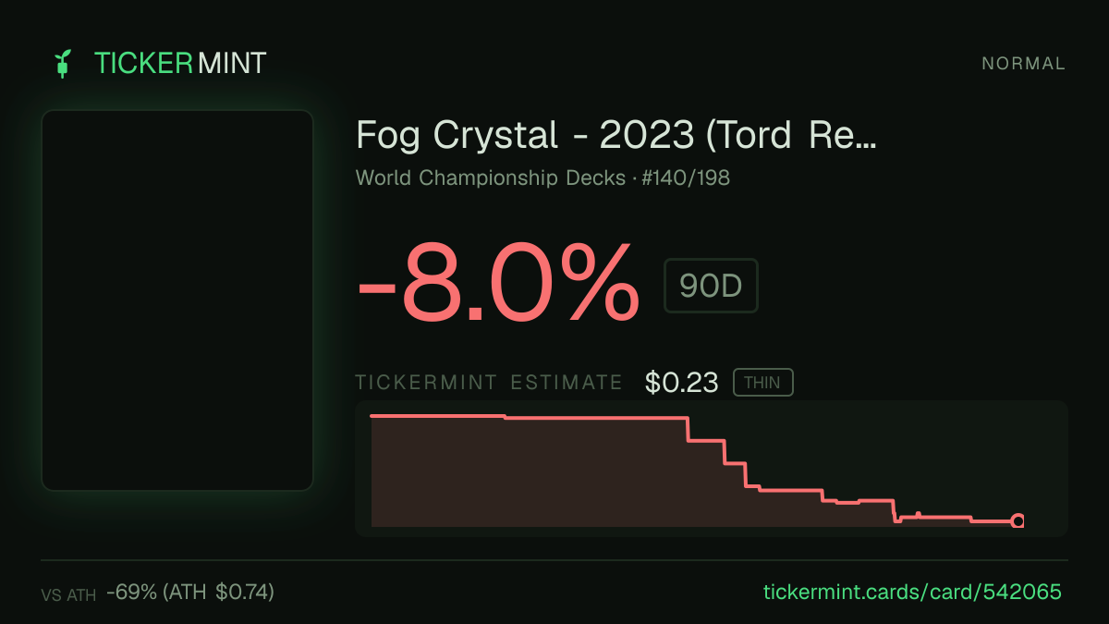Click the flat start section of price line
The height and width of the screenshot is (624, 1109).
pos(438,416)
